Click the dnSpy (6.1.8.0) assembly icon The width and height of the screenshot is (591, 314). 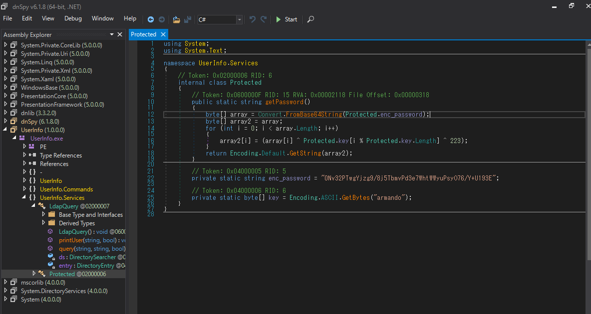tap(13, 121)
